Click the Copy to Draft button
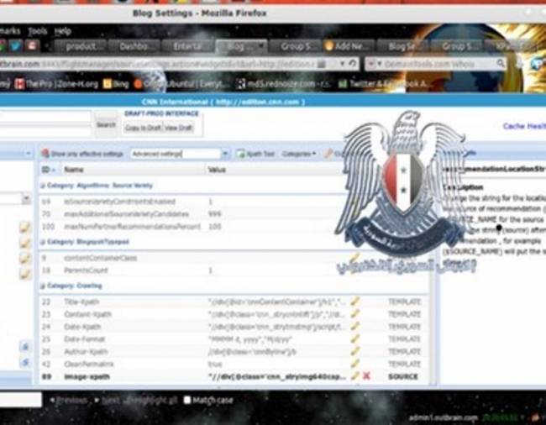The image size is (546, 425). (x=143, y=128)
